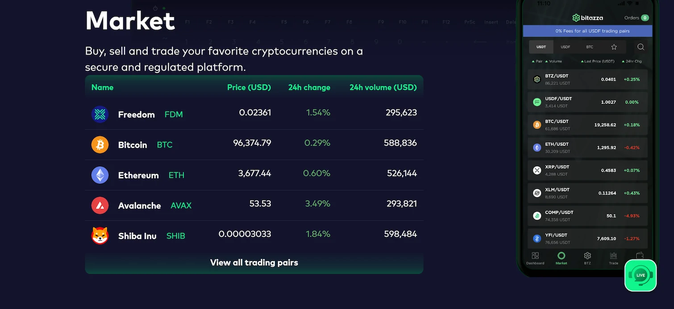This screenshot has height=309, width=674.
Task: Click the Avalanche red icon
Action: [100, 205]
